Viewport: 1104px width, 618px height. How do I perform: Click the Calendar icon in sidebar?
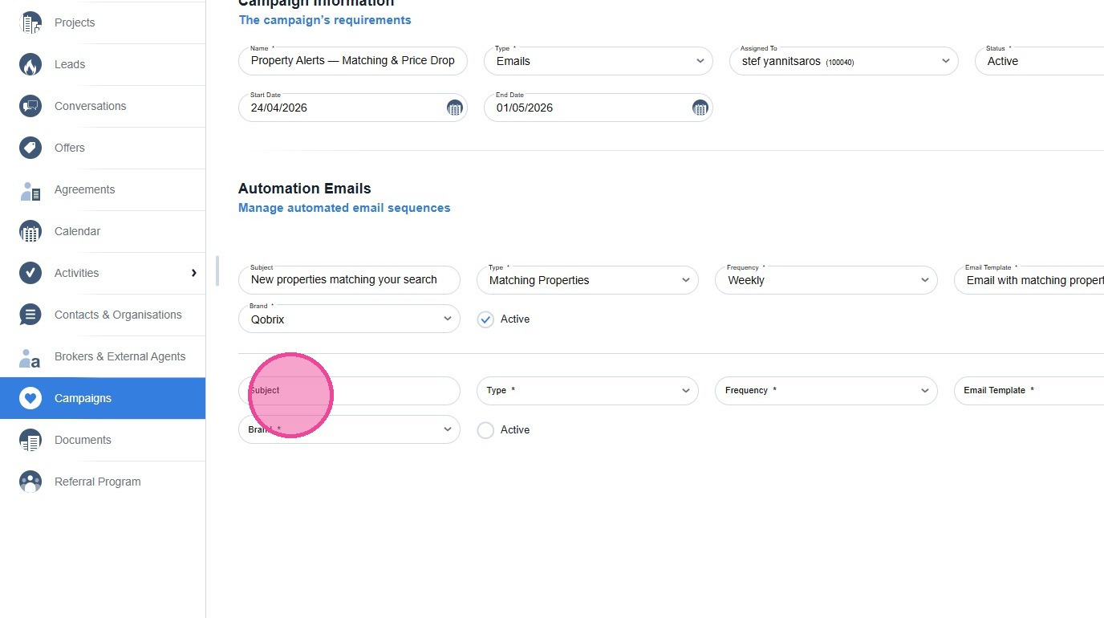(x=30, y=231)
